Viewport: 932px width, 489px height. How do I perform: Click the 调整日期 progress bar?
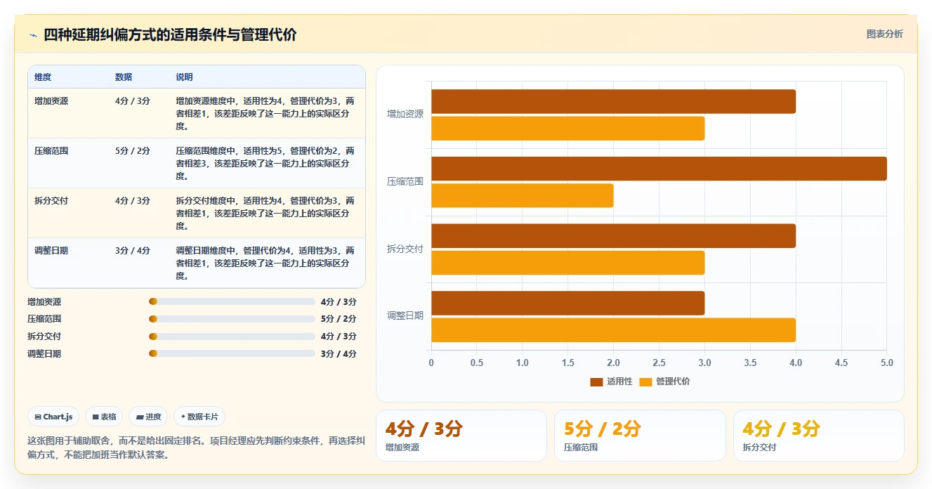click(x=232, y=353)
